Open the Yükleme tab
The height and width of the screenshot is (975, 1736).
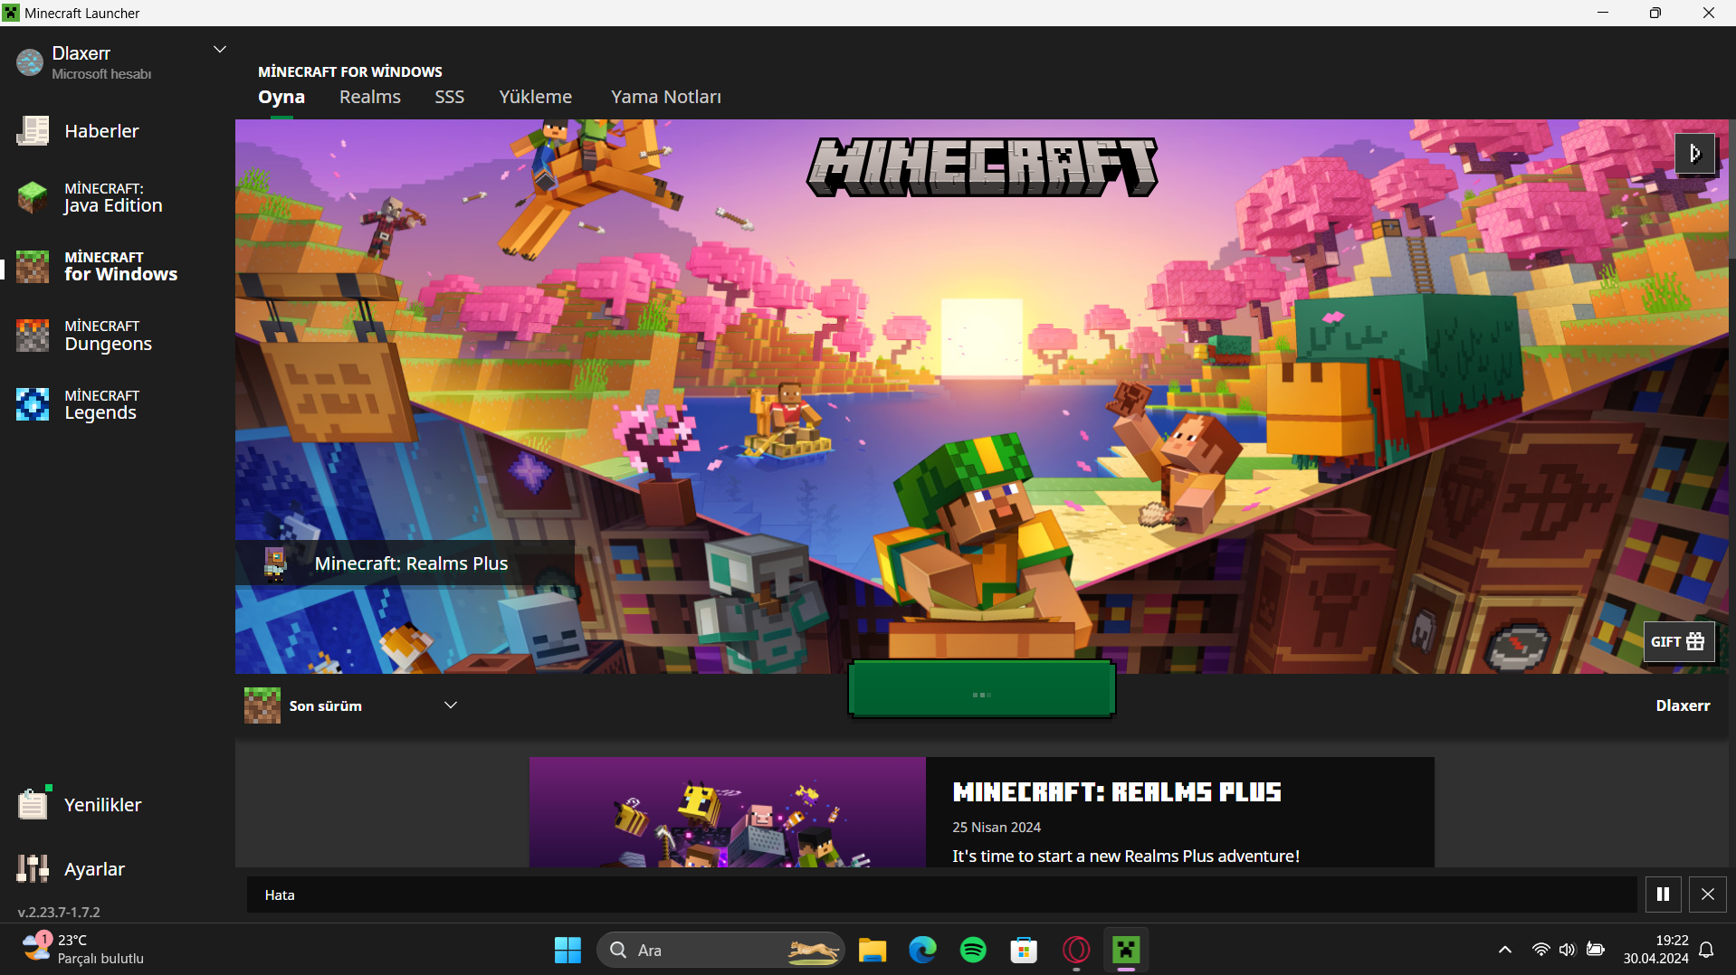(536, 97)
